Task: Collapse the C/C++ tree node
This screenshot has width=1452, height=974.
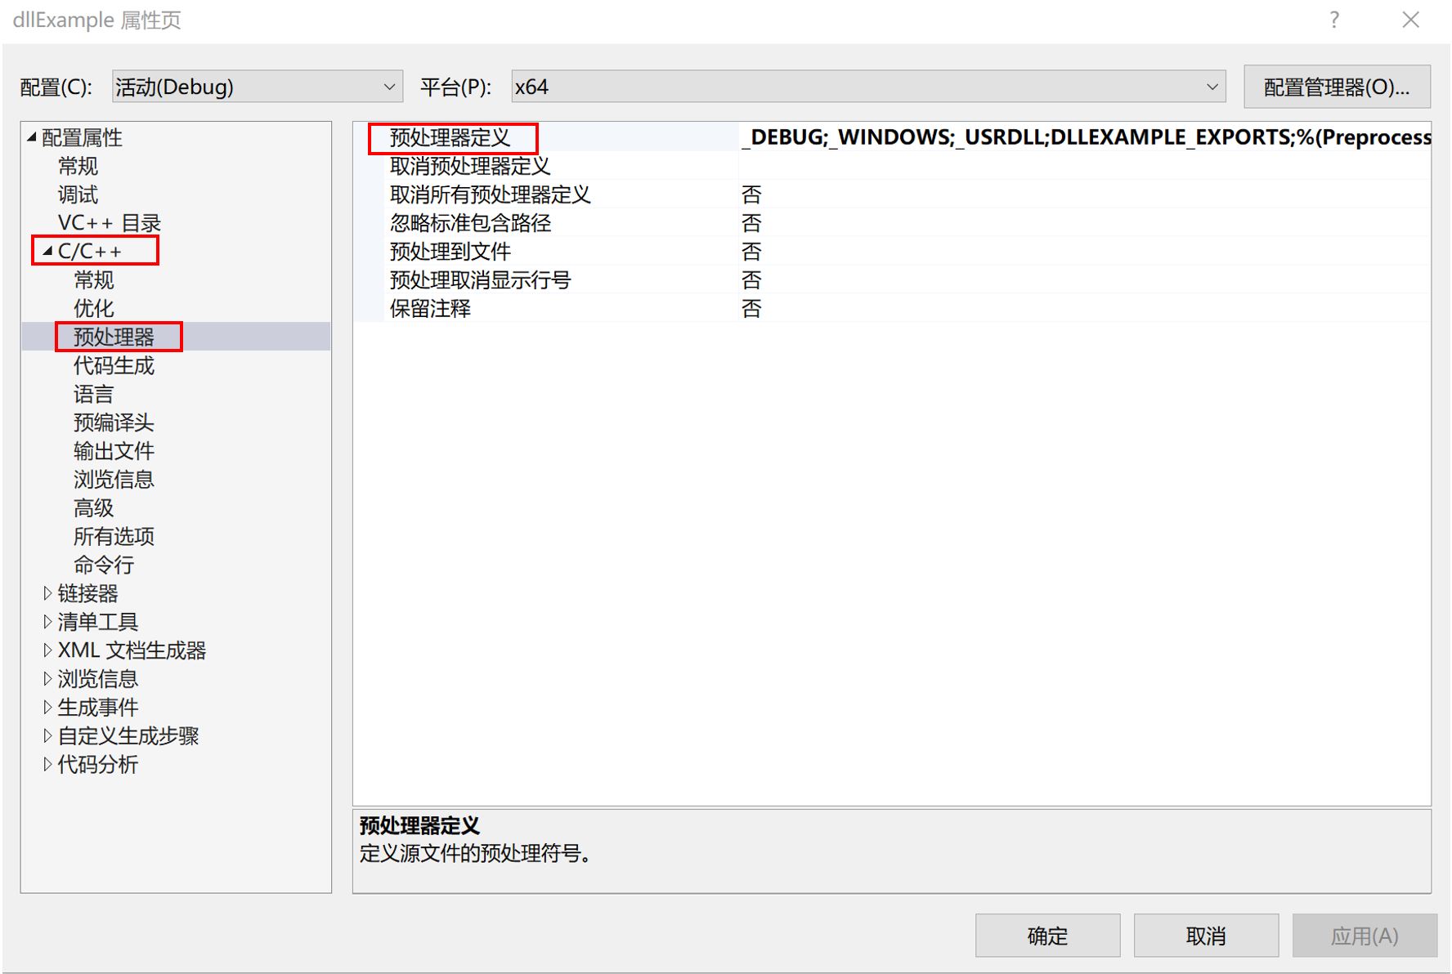Action: pos(47,251)
